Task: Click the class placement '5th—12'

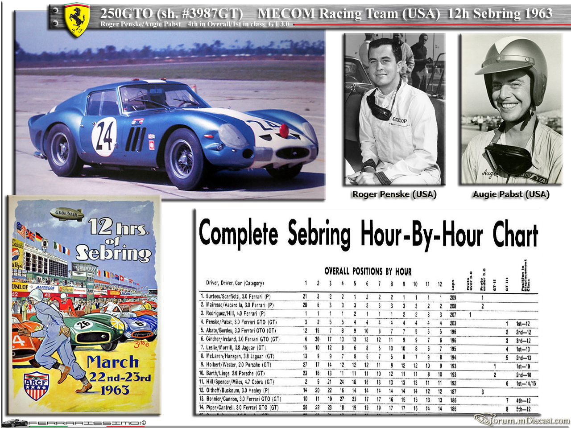Action: [523, 409]
